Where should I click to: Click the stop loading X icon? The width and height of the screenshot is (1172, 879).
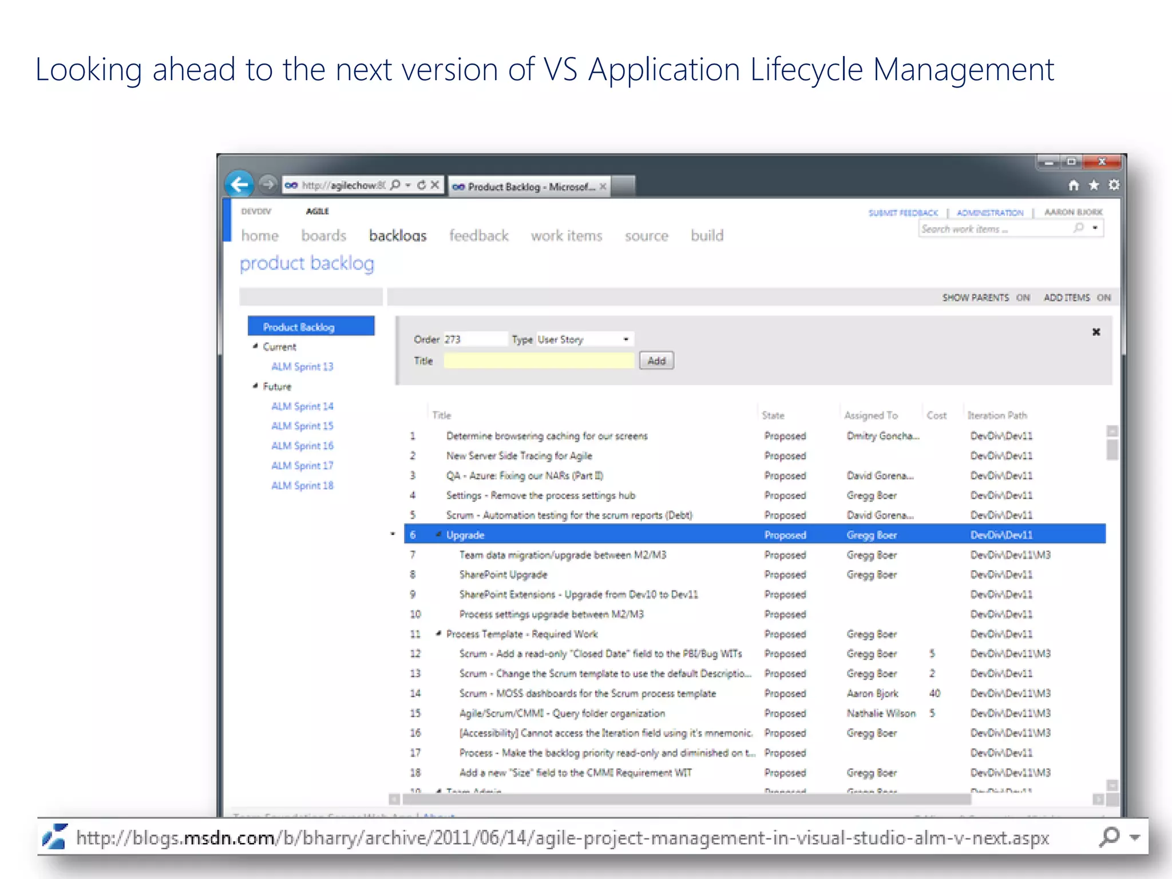435,185
